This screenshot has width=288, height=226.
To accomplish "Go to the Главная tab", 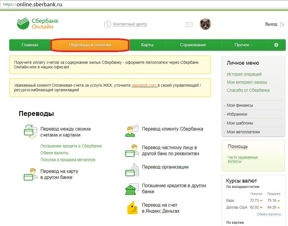I will (x=30, y=45).
